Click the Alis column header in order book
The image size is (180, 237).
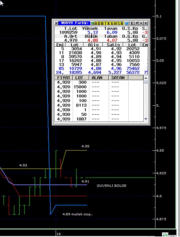pos(93,45)
